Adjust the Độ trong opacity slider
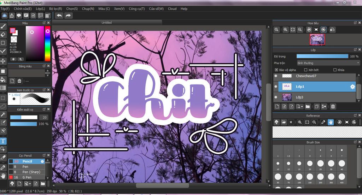The width and height of the screenshot is (362, 195). [322, 56]
